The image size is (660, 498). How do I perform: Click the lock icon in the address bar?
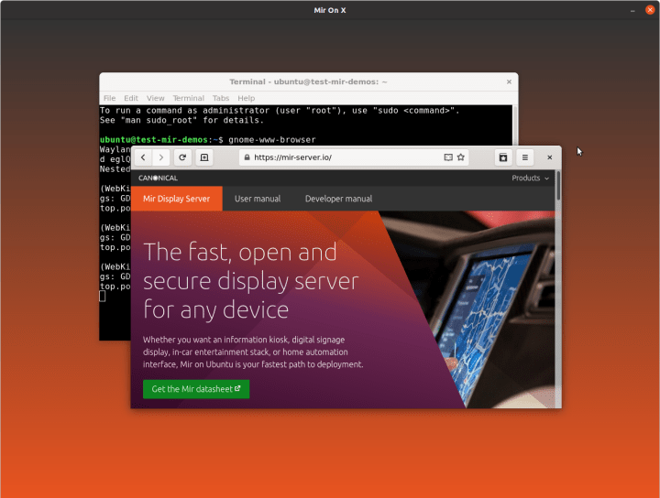[x=247, y=157]
